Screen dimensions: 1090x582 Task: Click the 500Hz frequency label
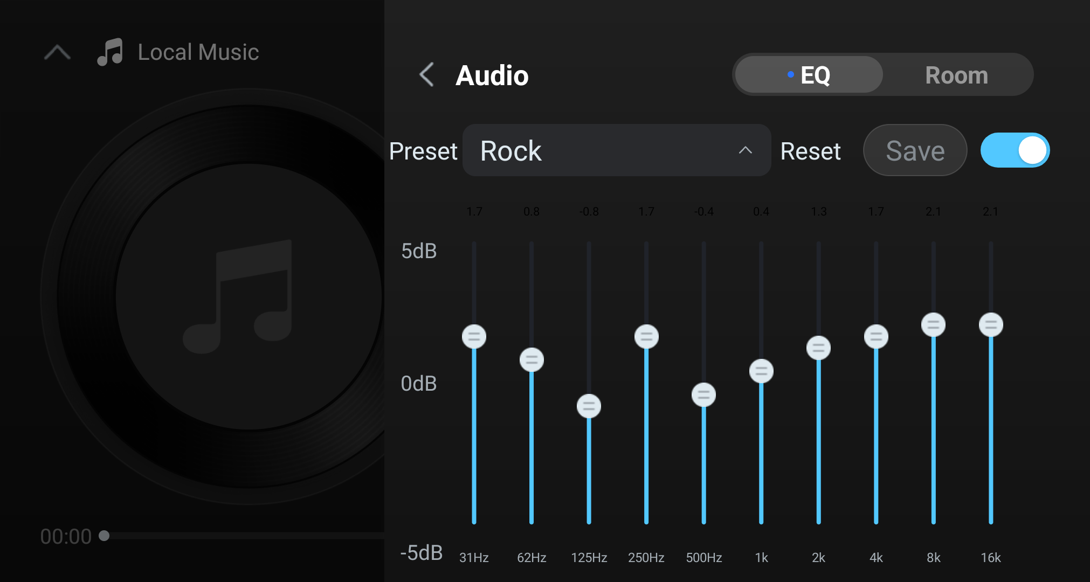pyautogui.click(x=704, y=558)
